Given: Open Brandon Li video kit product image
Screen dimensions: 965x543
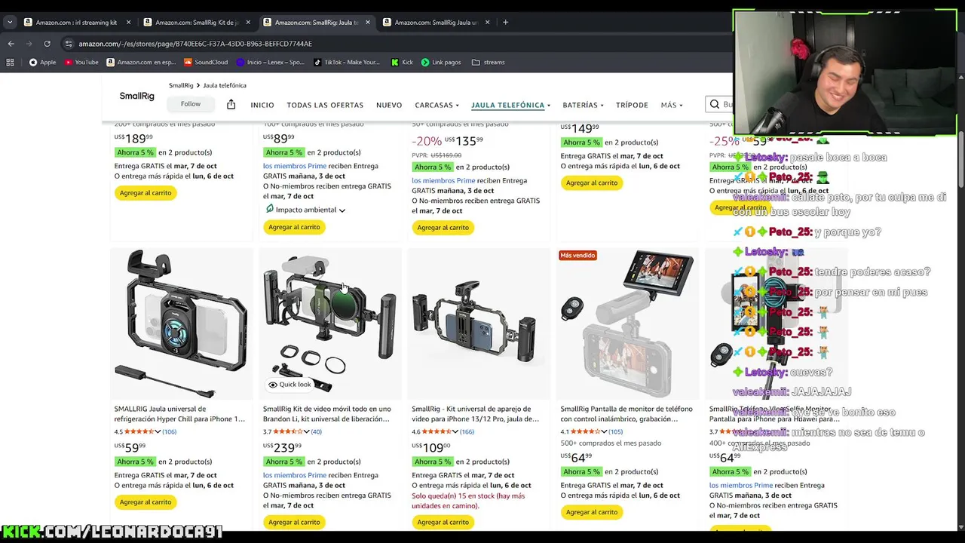Looking at the screenshot, I should click(329, 323).
